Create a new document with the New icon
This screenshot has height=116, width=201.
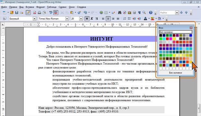click(4, 13)
